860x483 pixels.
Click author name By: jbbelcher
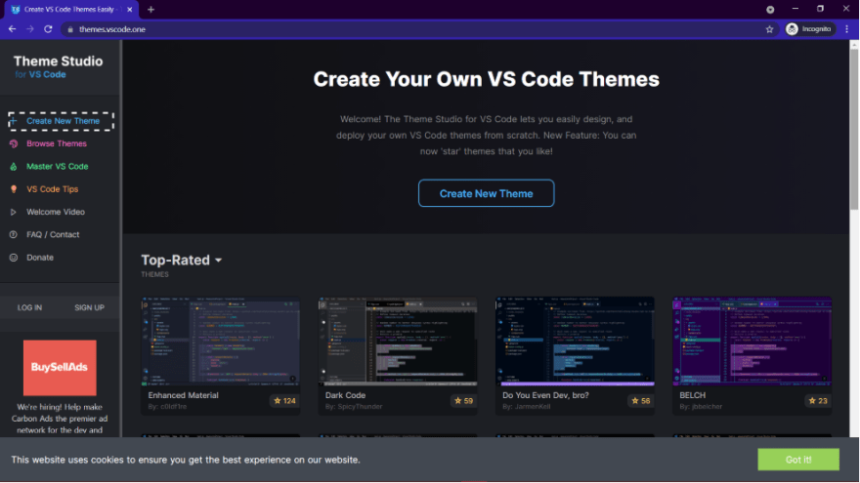point(701,407)
